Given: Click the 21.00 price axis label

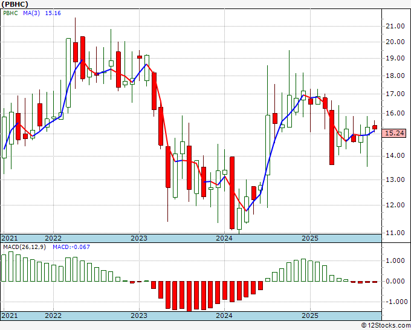Looking at the screenshot, I should (x=395, y=26).
